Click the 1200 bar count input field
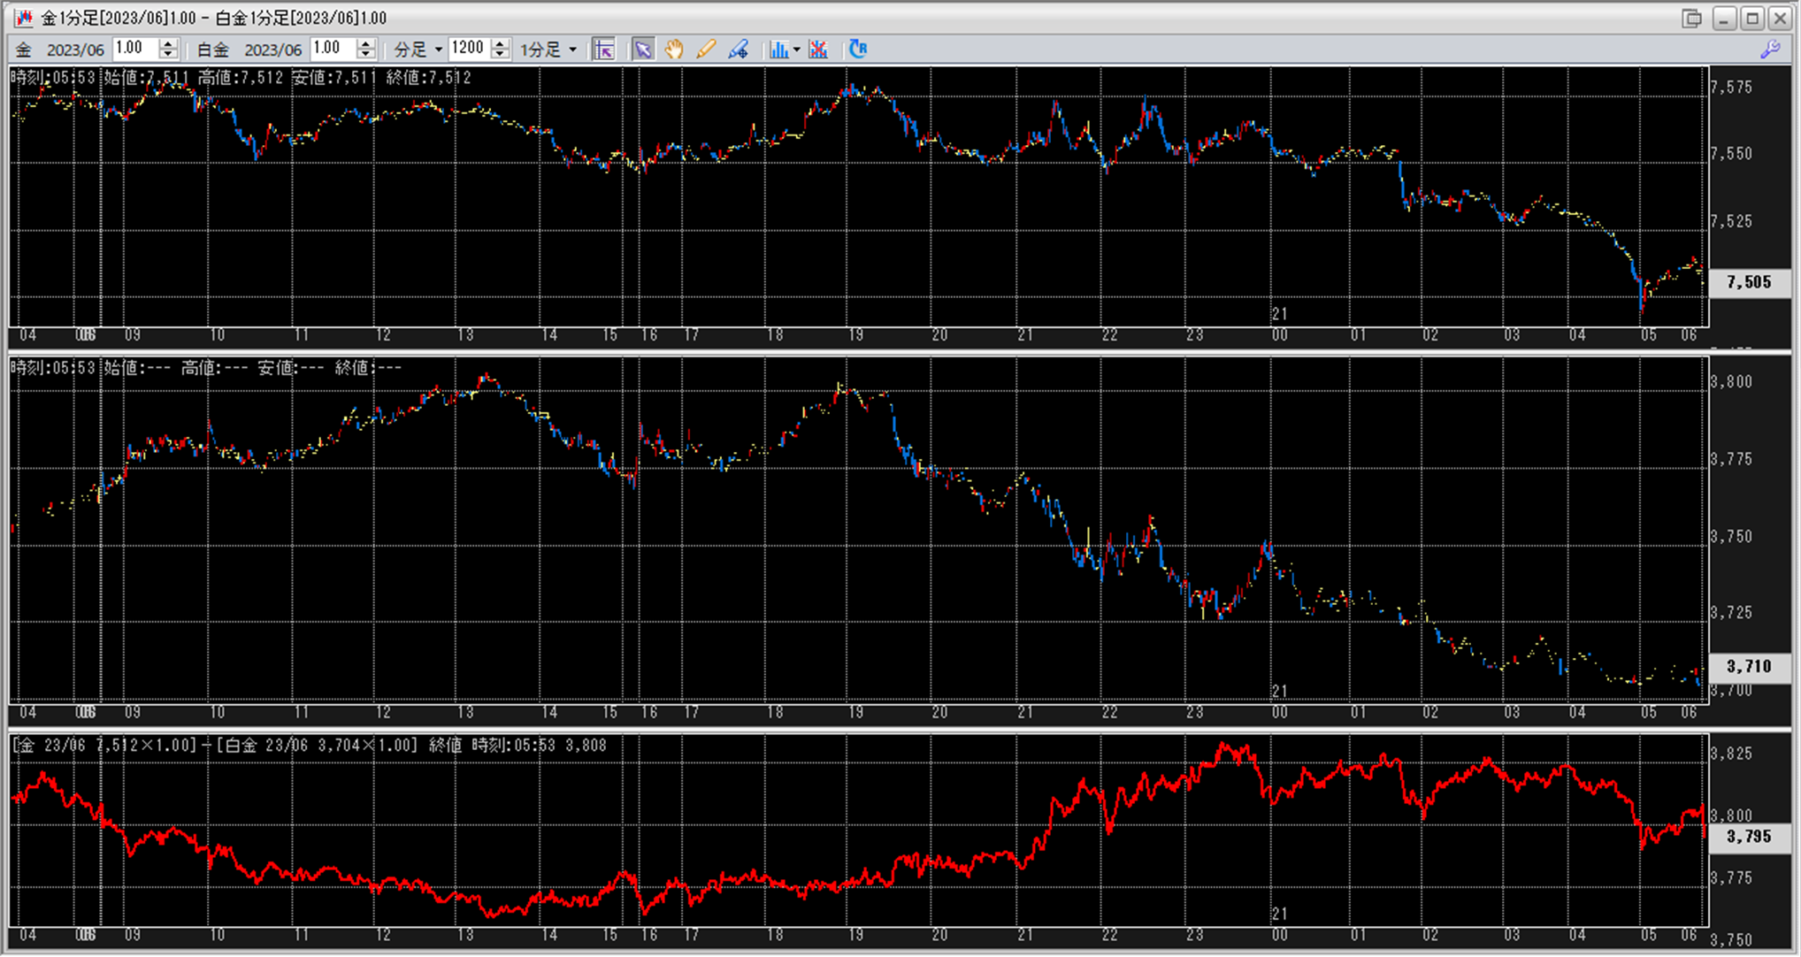 point(469,49)
